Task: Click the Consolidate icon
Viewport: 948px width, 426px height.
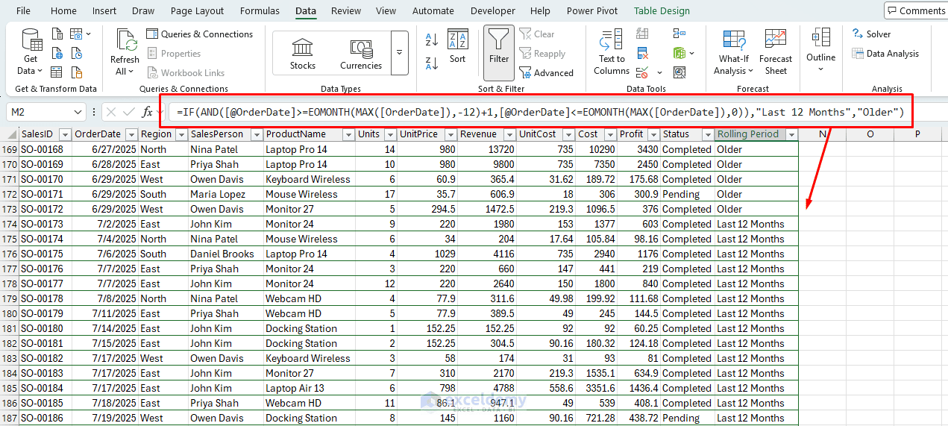Action: click(x=679, y=34)
